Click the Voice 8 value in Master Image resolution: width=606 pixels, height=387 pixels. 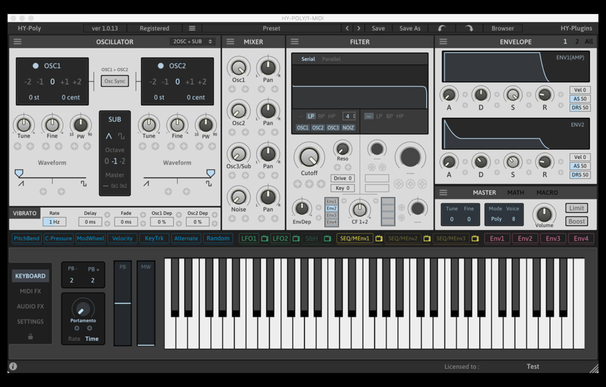click(x=513, y=219)
